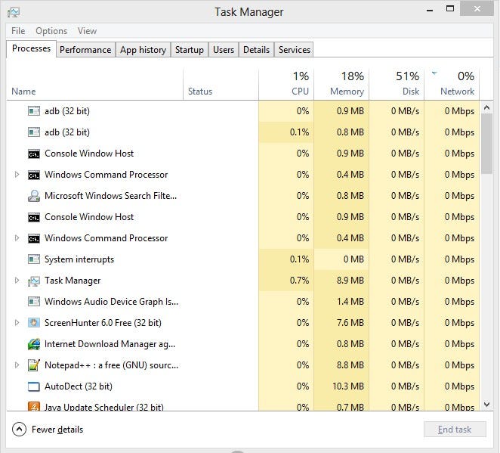The width and height of the screenshot is (500, 453).
Task: Click the Microsoft Windows Search Filter icon
Action: pos(34,196)
